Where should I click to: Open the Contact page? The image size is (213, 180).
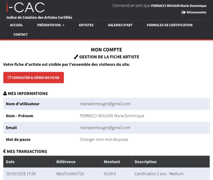[x=20, y=35]
